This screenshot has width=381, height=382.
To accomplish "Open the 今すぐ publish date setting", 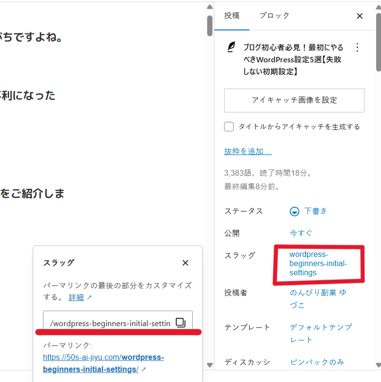I will click(301, 233).
